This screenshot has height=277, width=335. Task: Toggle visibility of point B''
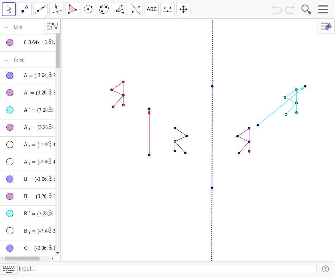pyautogui.click(x=10, y=214)
